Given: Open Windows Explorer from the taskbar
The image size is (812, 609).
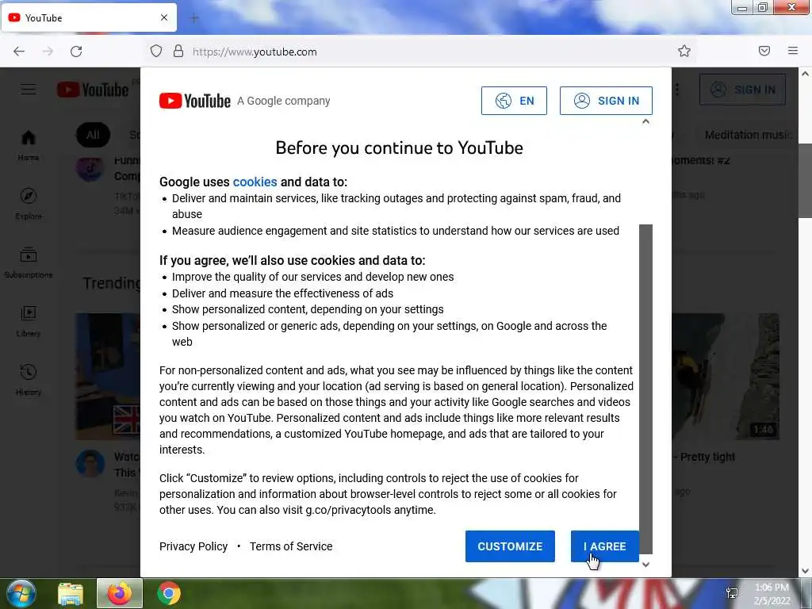Looking at the screenshot, I should [70, 593].
